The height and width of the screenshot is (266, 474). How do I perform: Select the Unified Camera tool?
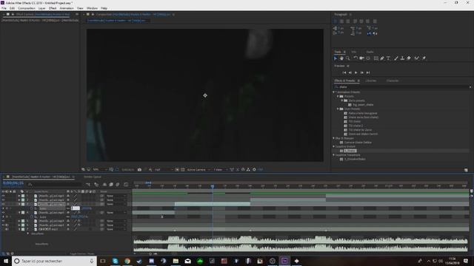click(361, 58)
